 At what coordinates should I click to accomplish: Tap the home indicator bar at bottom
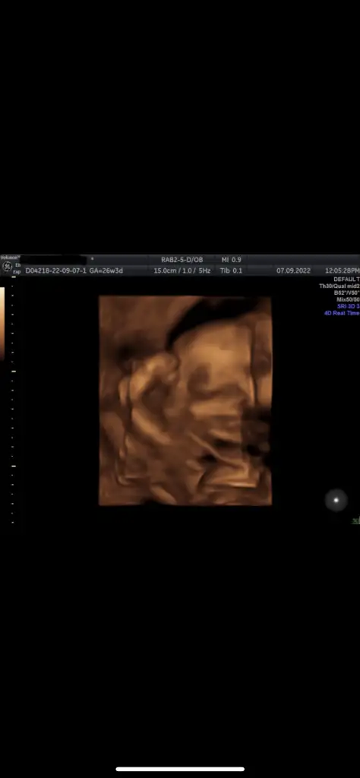tap(180, 769)
